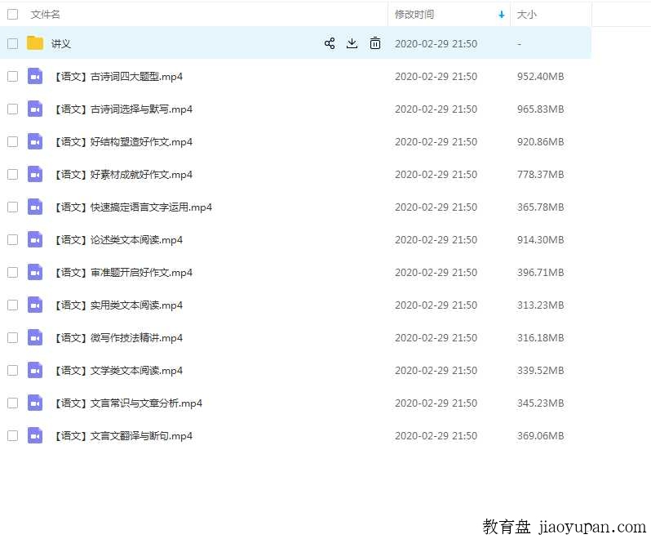Click video icon of 古诗词选择与默写.mp4
The height and width of the screenshot is (539, 651).
point(35,109)
